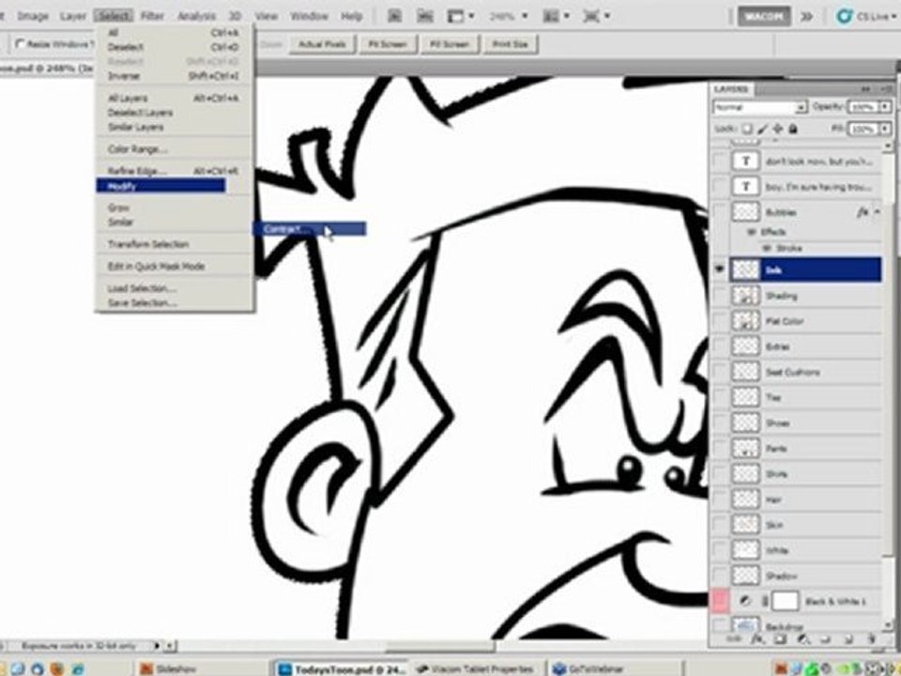
Task: Delete layer with trash icon
Action: 871,638
